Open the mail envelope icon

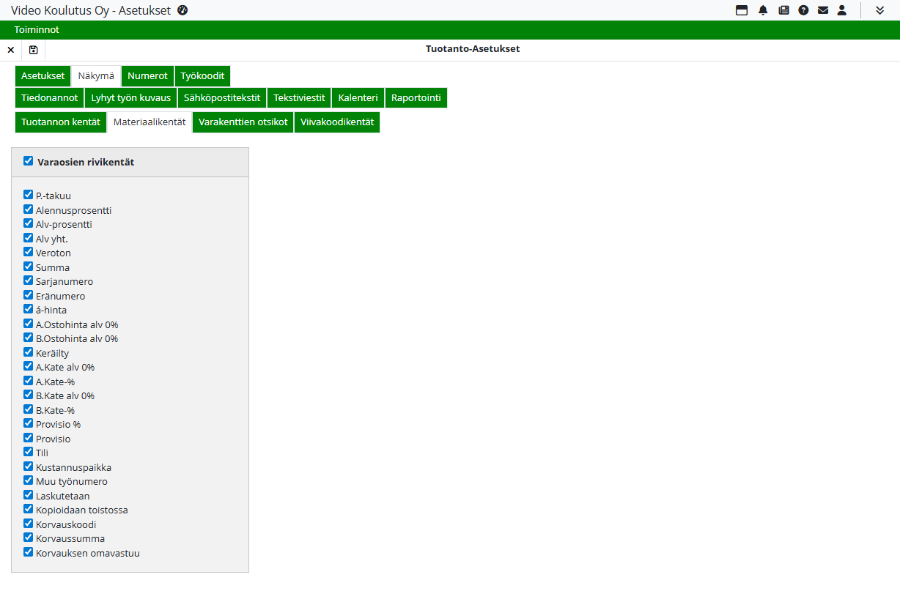point(823,10)
